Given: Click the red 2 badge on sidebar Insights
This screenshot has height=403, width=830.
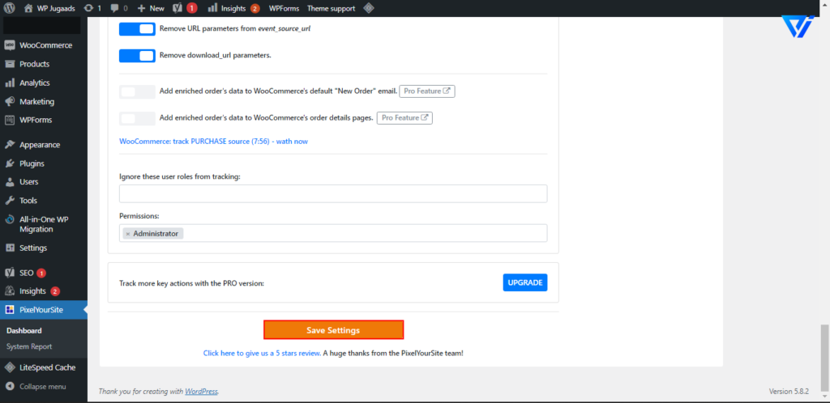Looking at the screenshot, I should pyautogui.click(x=55, y=291).
